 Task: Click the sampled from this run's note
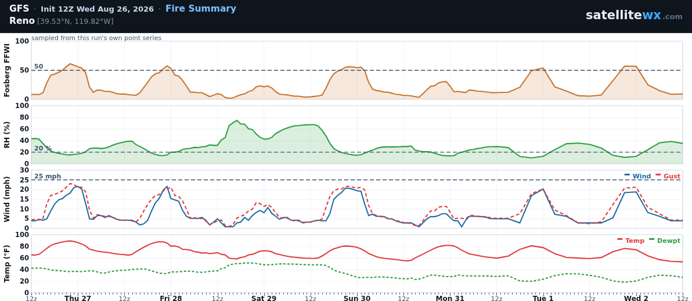tap(96, 38)
